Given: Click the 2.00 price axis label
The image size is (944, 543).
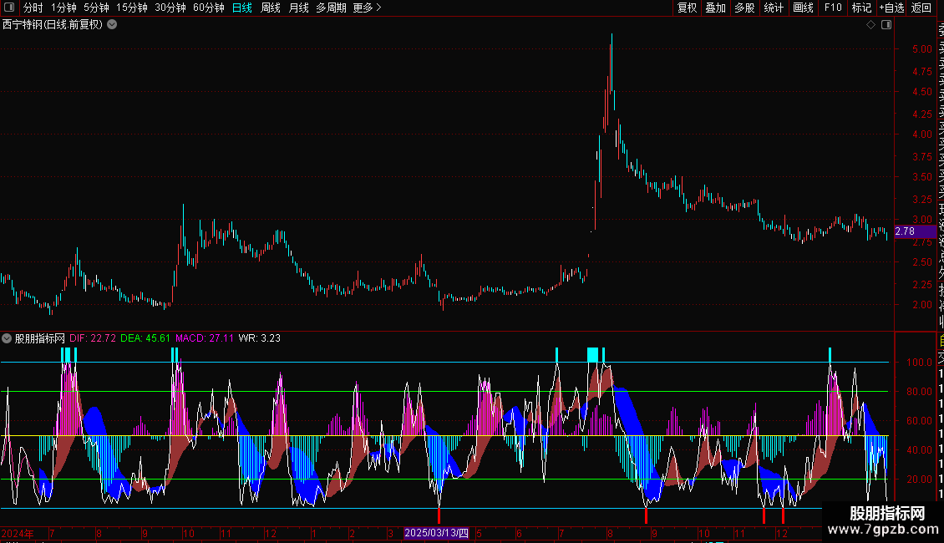Looking at the screenshot, I should pyautogui.click(x=921, y=305).
